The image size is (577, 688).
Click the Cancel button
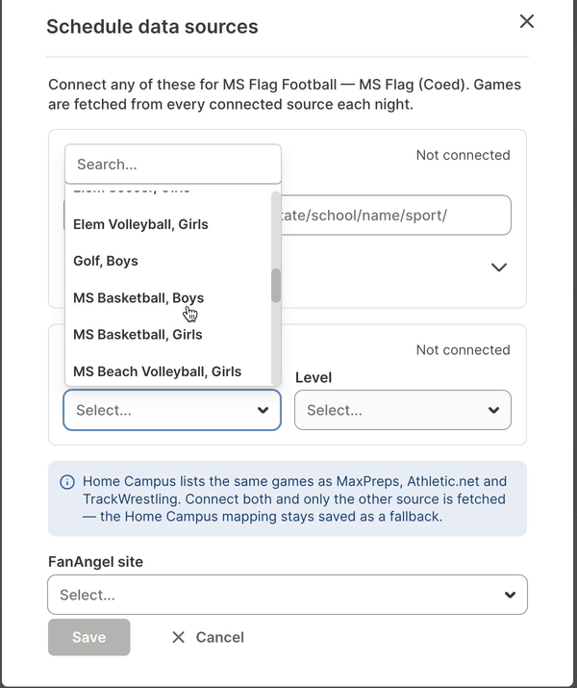208,637
